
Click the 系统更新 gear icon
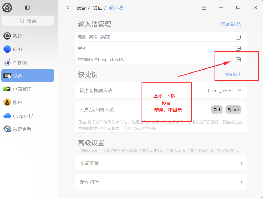click(x=7, y=129)
